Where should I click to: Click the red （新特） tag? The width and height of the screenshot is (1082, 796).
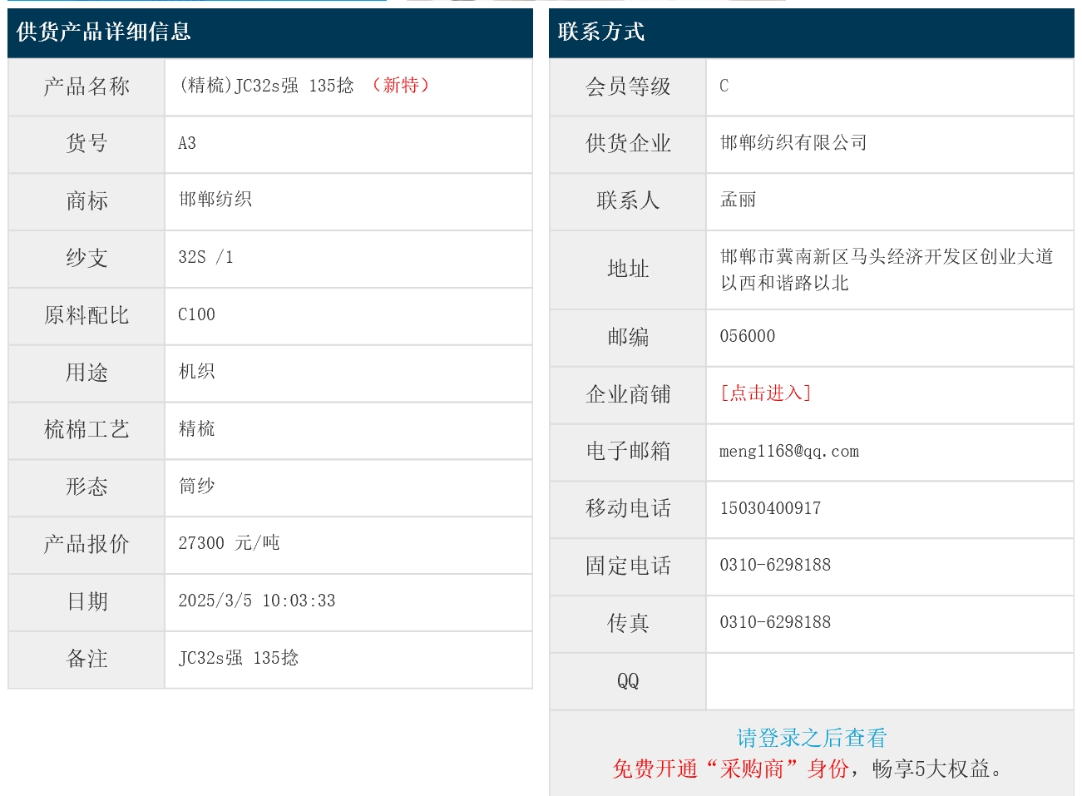pos(400,86)
